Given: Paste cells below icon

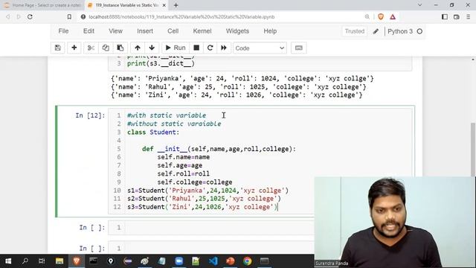Looking at the screenshot, I should pos(120,48).
